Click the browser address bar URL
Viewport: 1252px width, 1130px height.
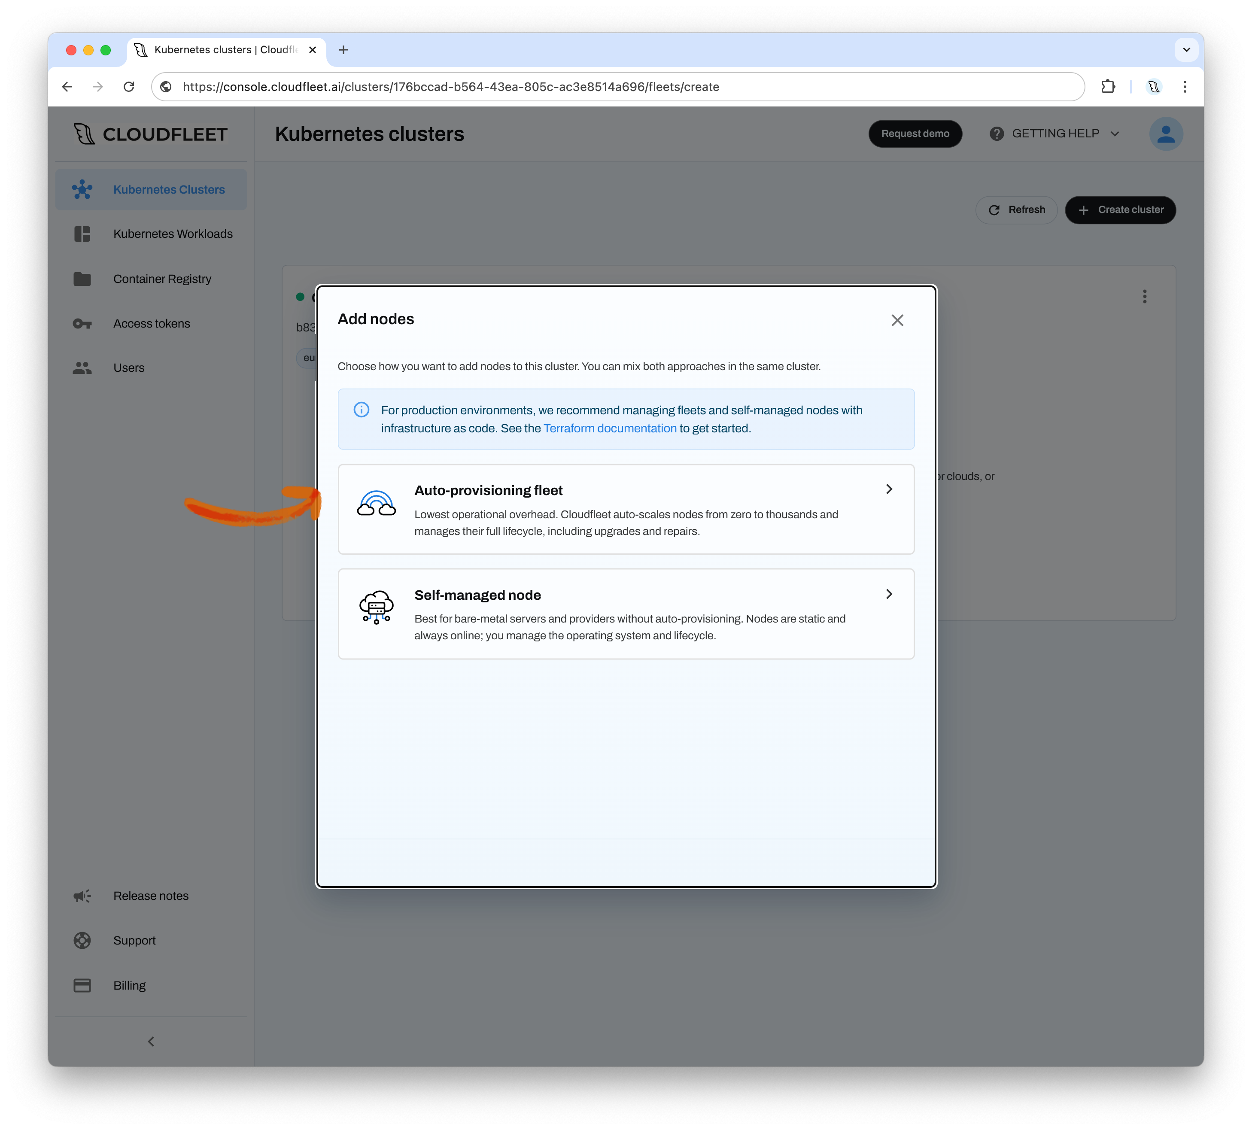[451, 87]
